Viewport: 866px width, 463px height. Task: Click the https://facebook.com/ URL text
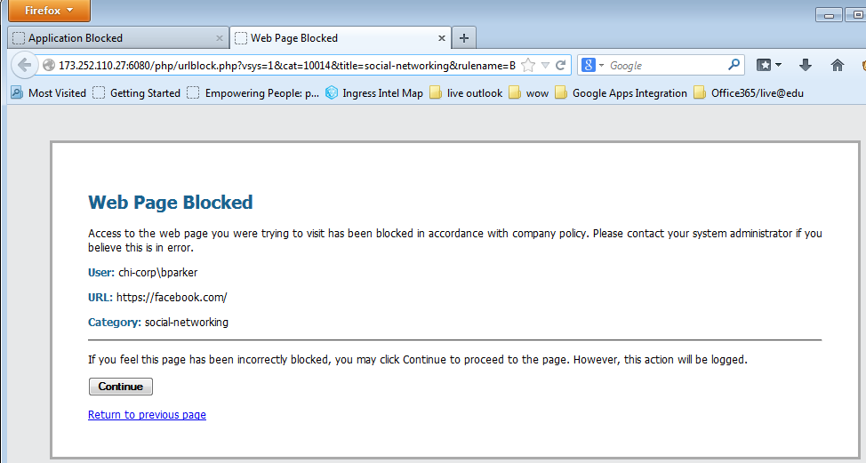click(x=172, y=297)
